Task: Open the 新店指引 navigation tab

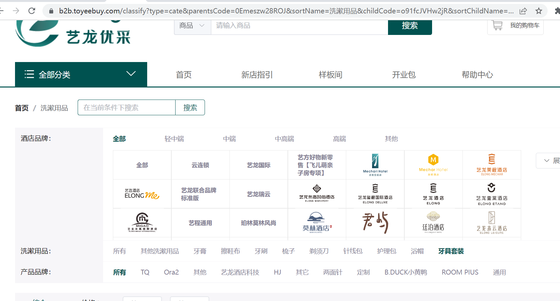Action: point(257,75)
